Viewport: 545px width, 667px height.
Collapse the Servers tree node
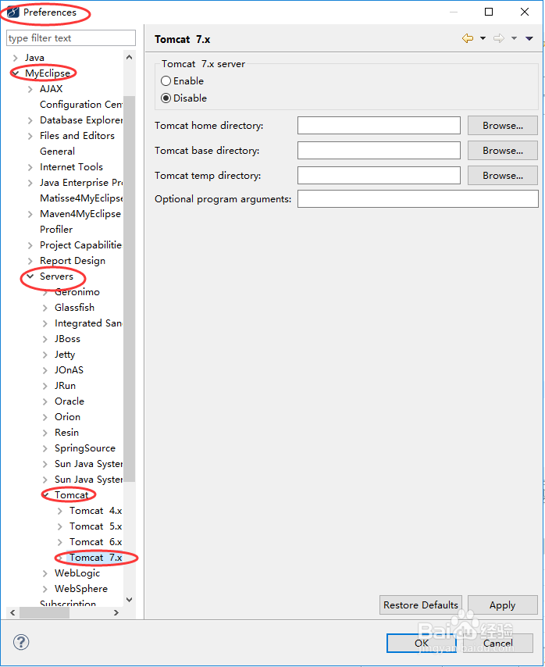click(x=30, y=276)
